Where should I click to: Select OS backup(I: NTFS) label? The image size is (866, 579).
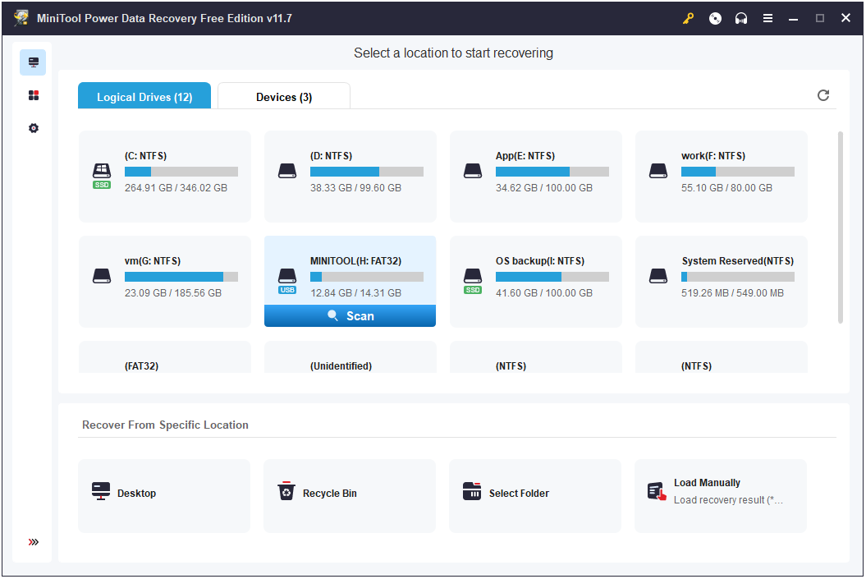tap(539, 261)
